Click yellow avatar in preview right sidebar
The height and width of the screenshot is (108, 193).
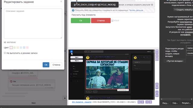tap(135, 58)
